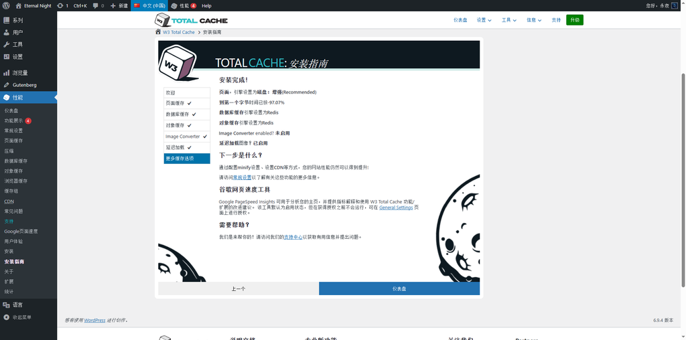
Task: Open 数据库缓存 in 性能 submenu
Action: click(x=28, y=161)
